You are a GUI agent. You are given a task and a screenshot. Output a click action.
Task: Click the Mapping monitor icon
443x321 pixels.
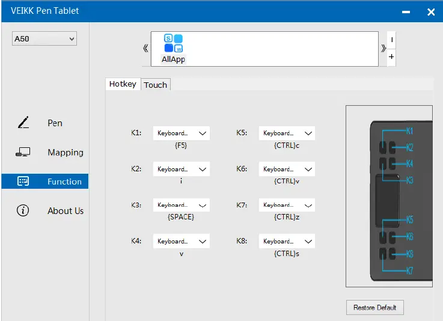point(23,153)
